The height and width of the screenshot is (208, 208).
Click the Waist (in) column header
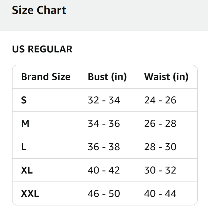click(166, 77)
